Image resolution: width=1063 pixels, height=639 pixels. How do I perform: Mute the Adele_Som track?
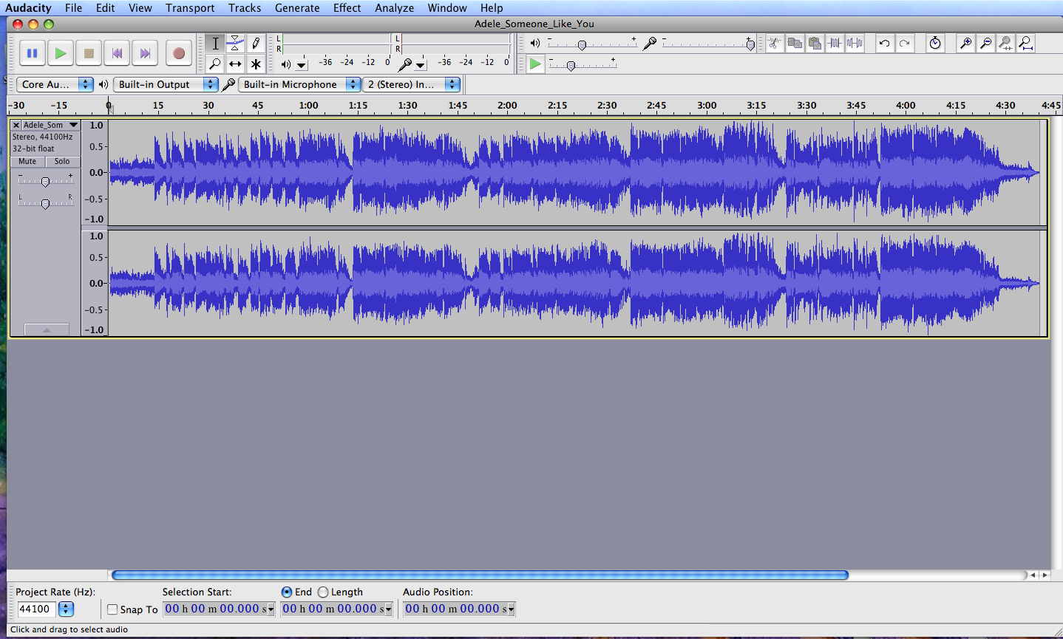point(27,161)
